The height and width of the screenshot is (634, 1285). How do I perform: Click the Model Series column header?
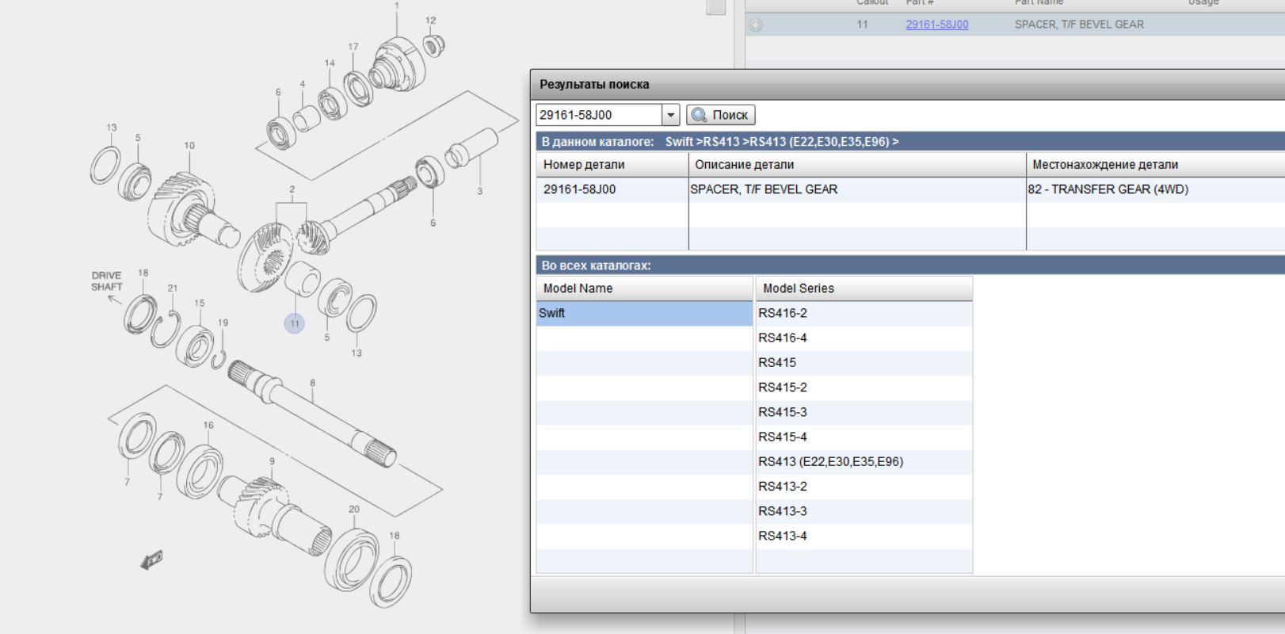pyautogui.click(x=863, y=288)
